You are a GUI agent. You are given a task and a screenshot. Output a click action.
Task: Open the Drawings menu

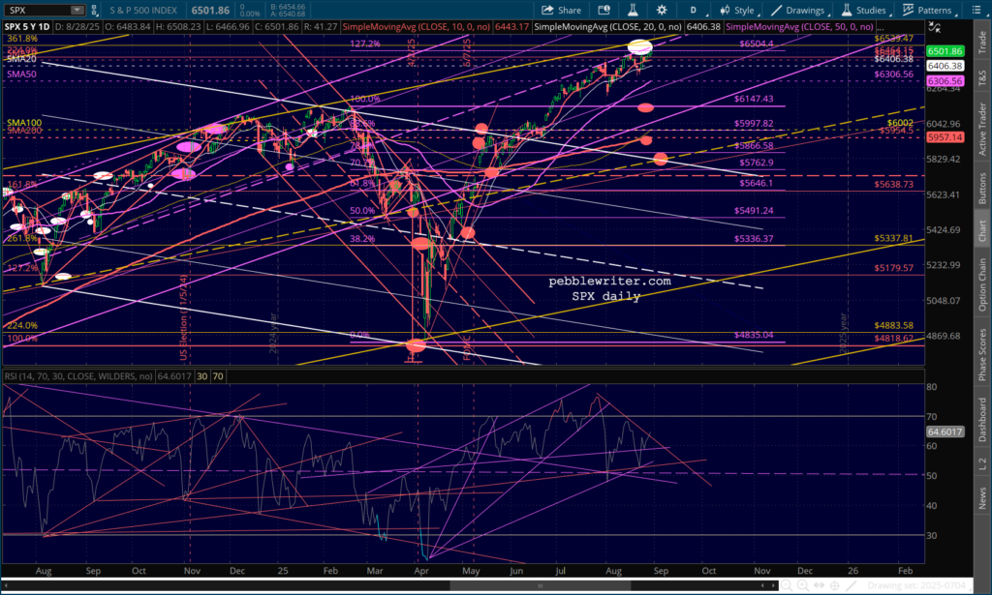click(798, 10)
